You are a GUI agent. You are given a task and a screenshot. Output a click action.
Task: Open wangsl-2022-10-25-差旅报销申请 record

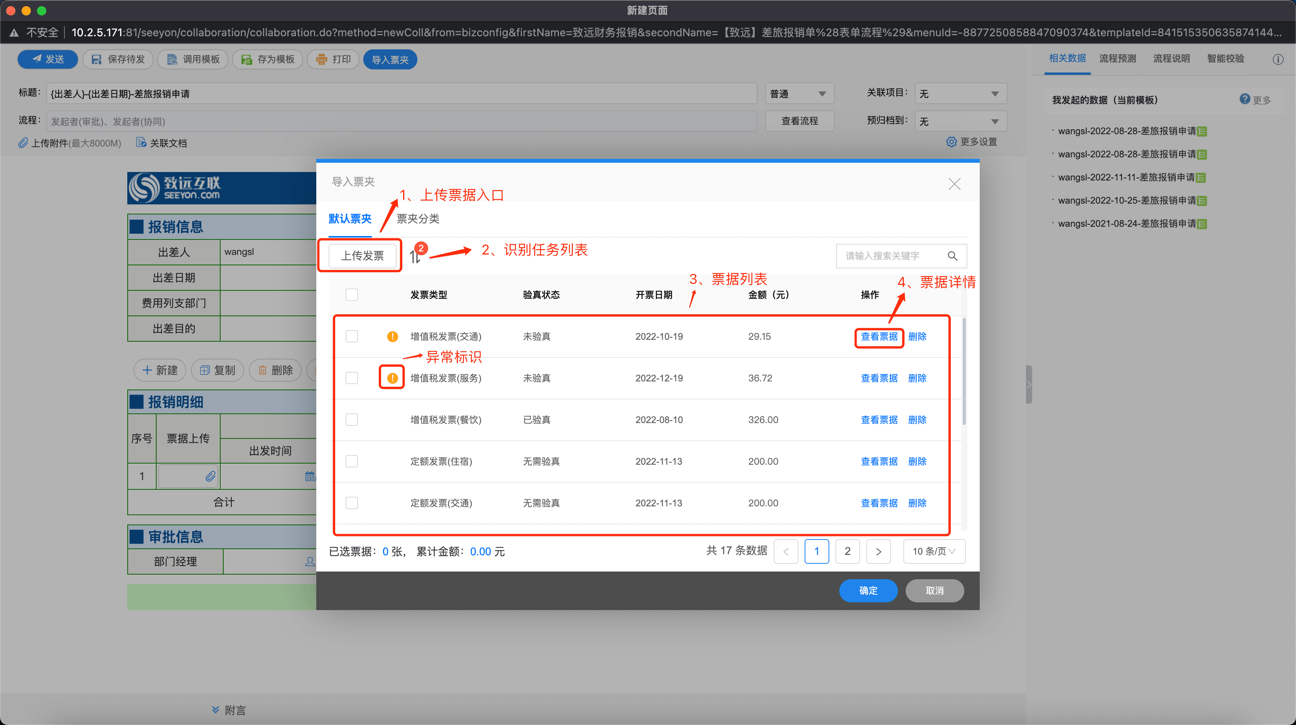click(1127, 200)
